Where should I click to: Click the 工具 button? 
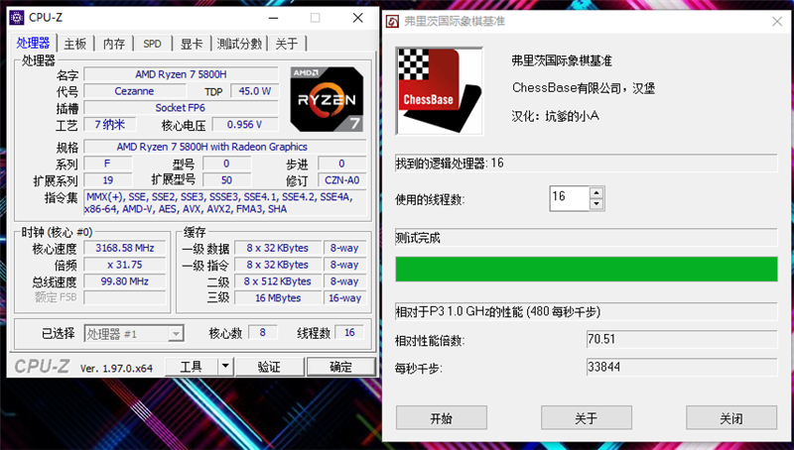click(192, 367)
